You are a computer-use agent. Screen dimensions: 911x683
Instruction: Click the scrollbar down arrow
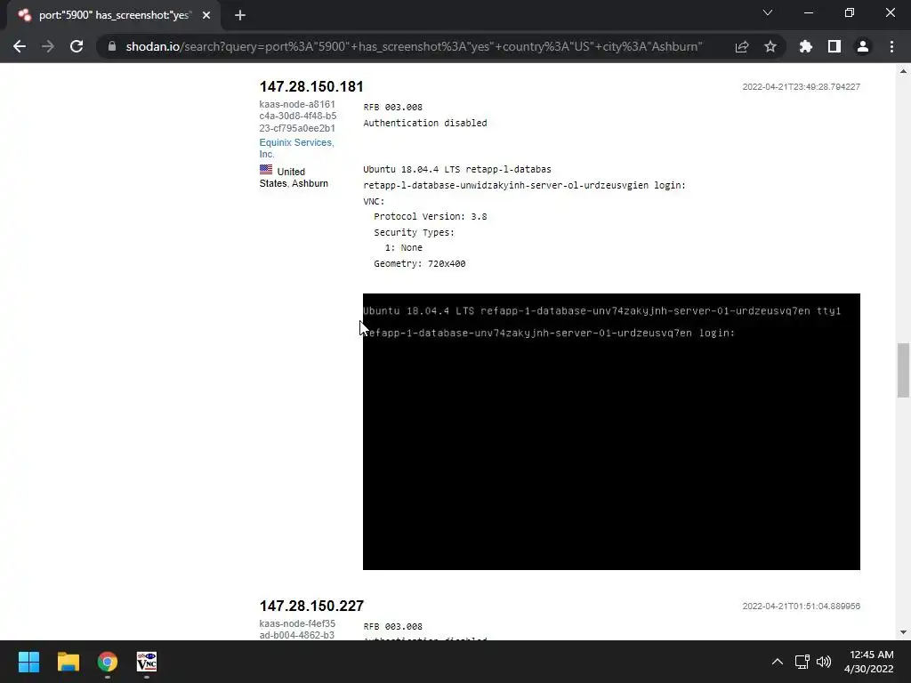903,632
